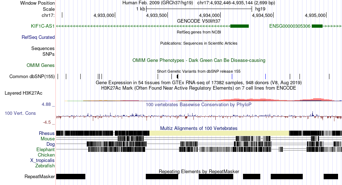Click the chr17: ruler label

pyautogui.click(x=48, y=15)
